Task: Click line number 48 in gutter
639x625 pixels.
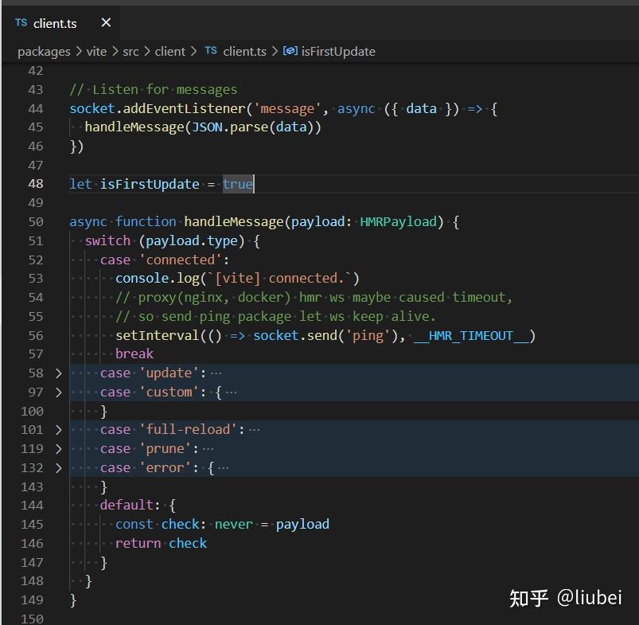Action: [36, 184]
